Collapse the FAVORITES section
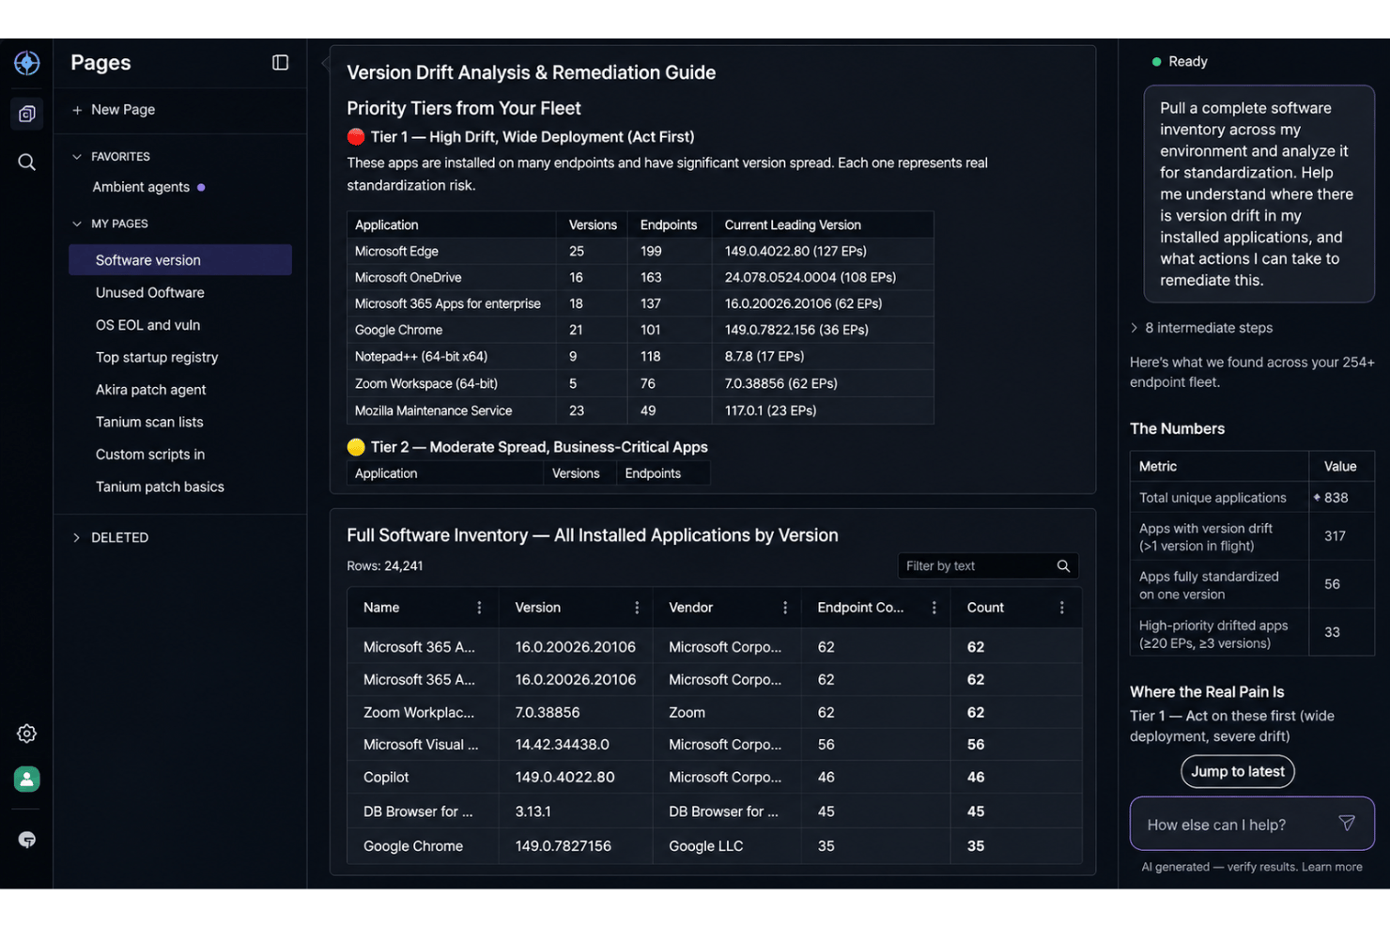1390x927 pixels. tap(77, 157)
